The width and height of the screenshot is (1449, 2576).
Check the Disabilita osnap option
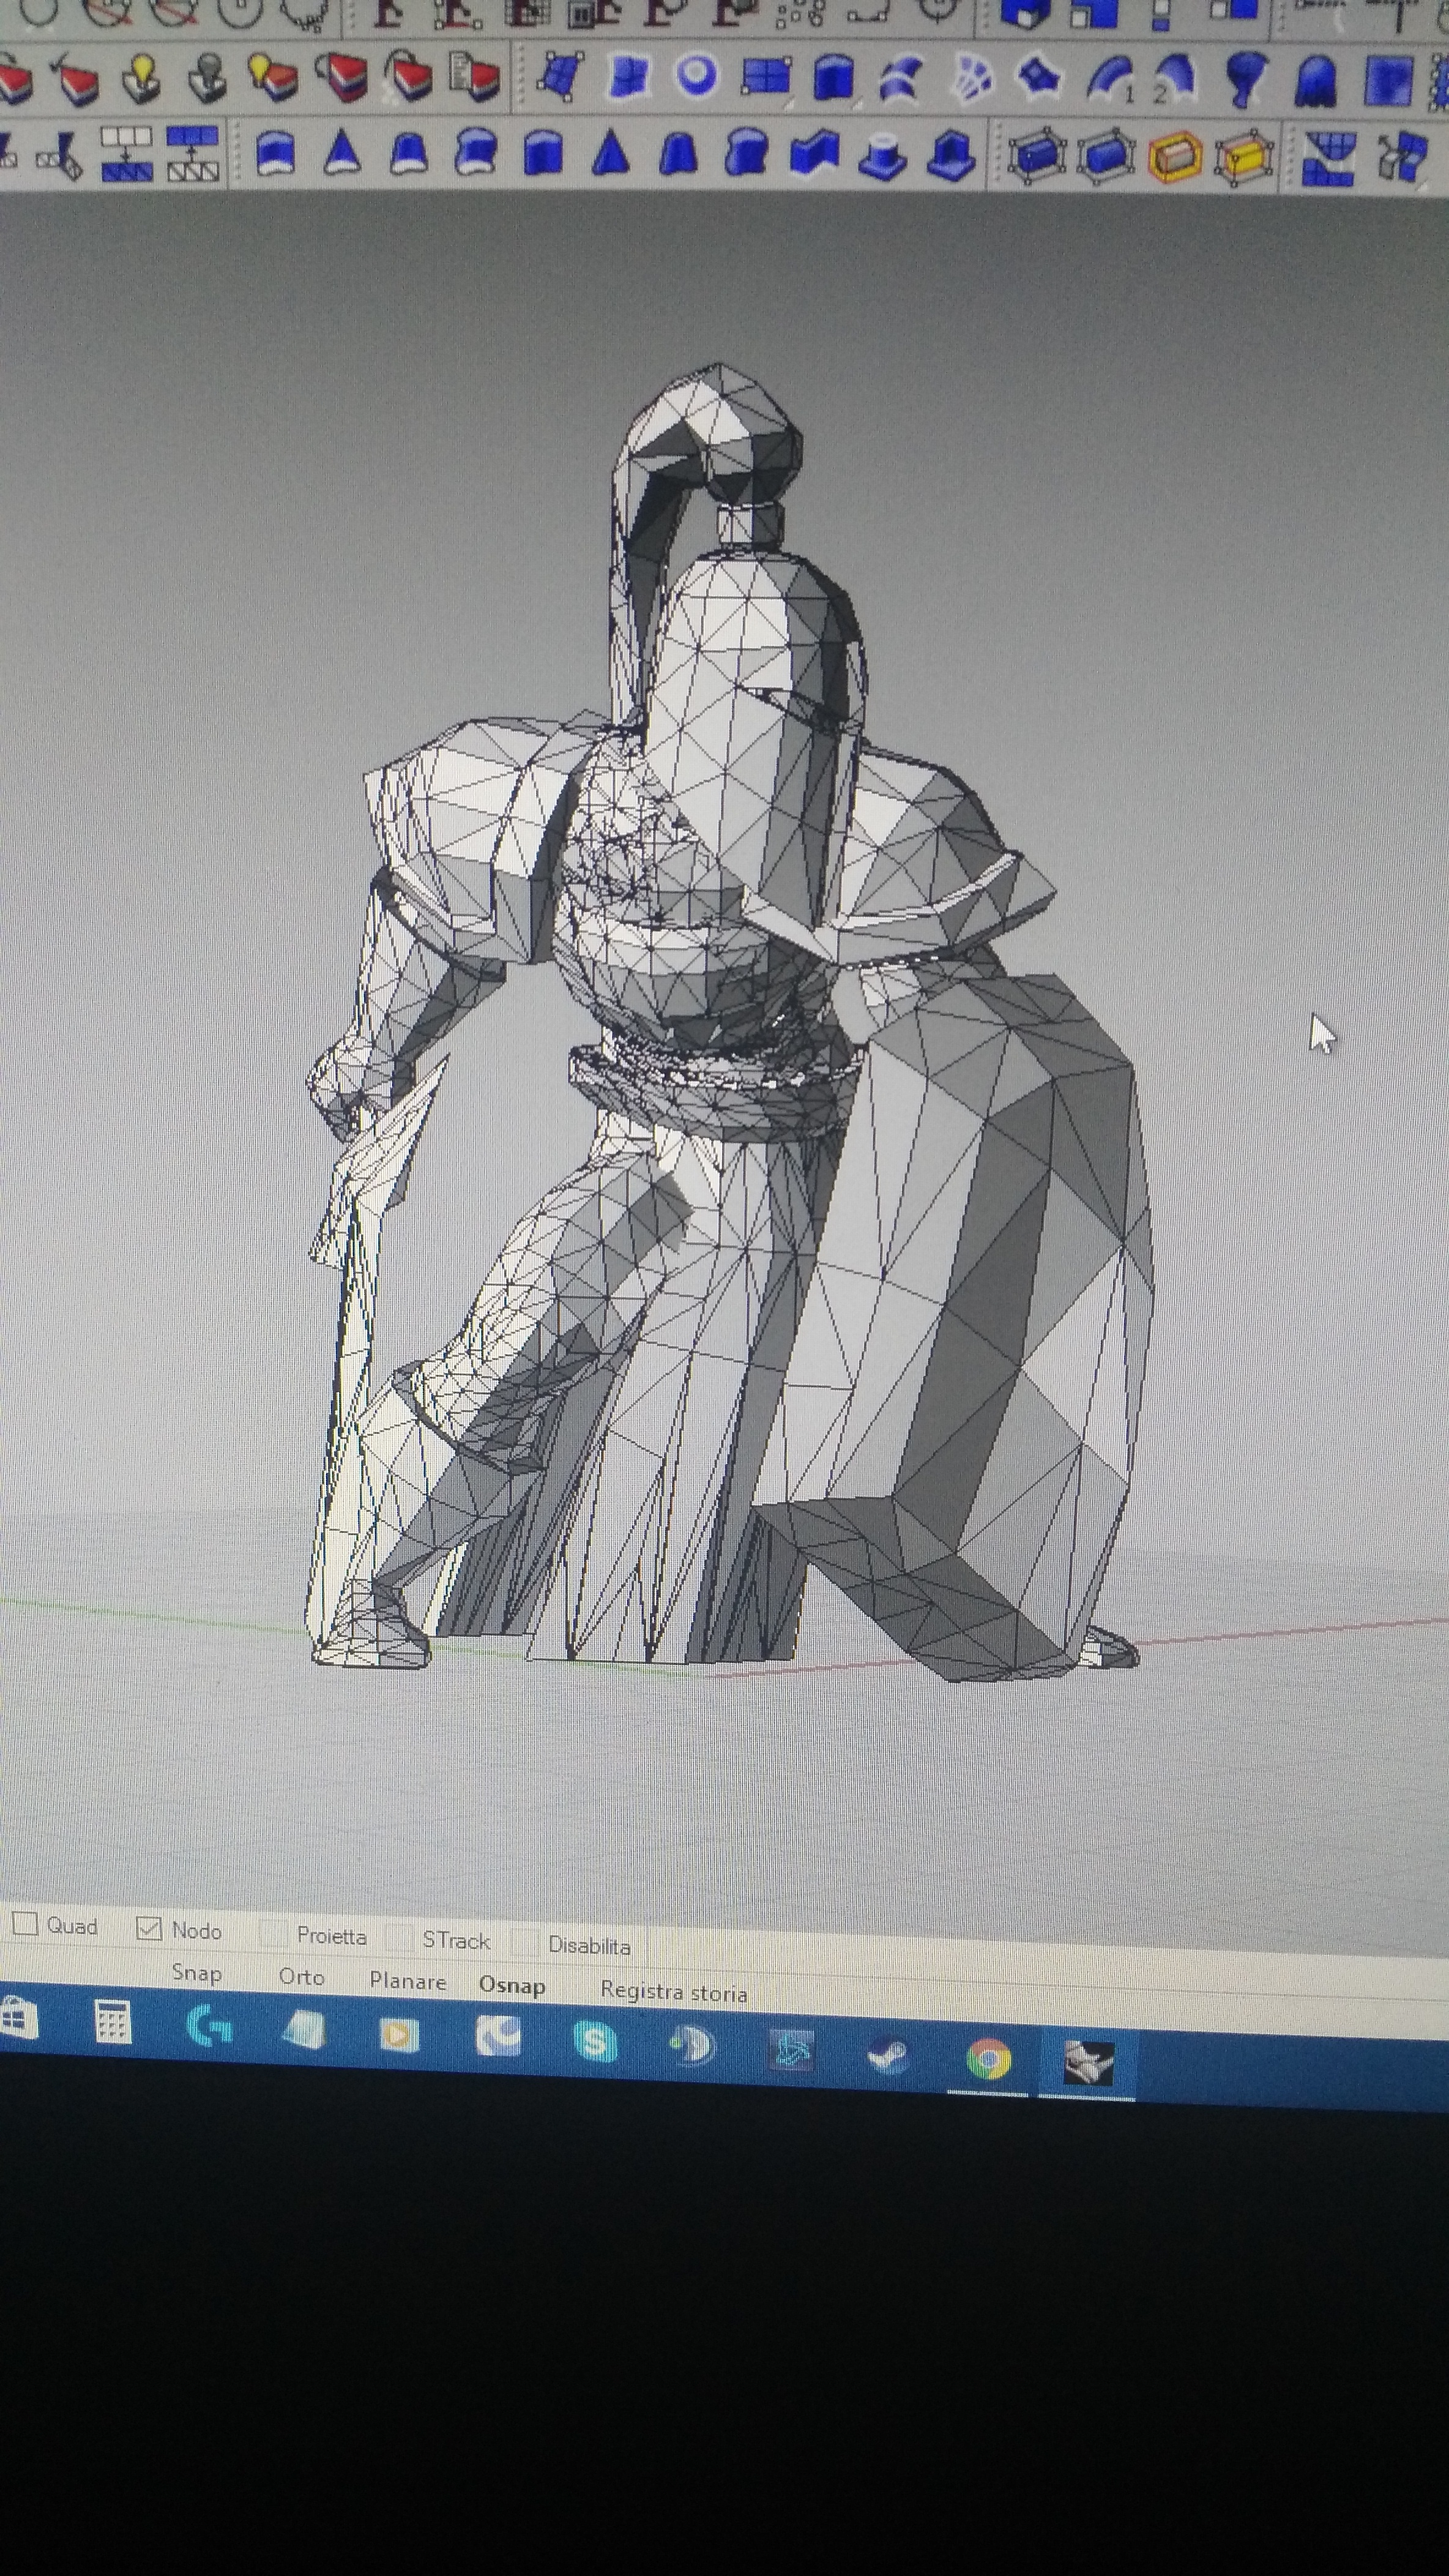tap(524, 1942)
